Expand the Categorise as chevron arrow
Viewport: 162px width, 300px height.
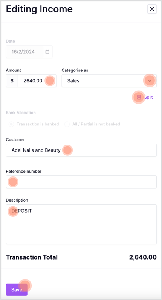pyautogui.click(x=150, y=81)
